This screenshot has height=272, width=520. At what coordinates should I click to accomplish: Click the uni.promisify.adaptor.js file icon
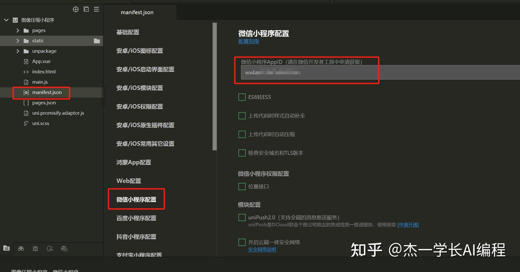point(26,113)
